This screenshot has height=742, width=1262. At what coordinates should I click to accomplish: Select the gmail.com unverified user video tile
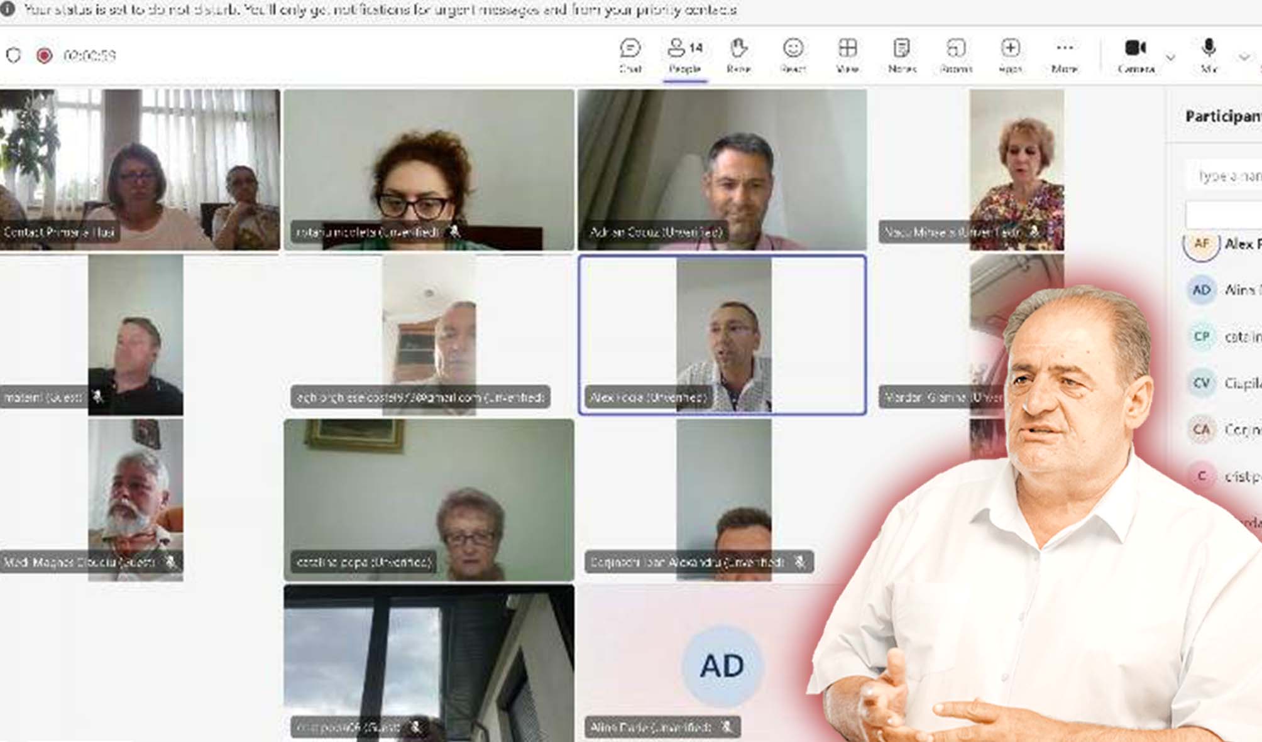pos(429,335)
